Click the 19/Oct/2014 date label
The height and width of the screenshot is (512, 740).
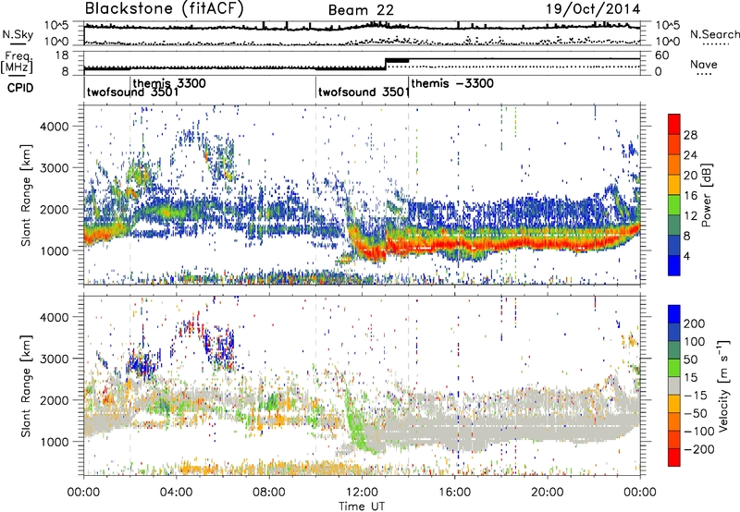point(593,9)
